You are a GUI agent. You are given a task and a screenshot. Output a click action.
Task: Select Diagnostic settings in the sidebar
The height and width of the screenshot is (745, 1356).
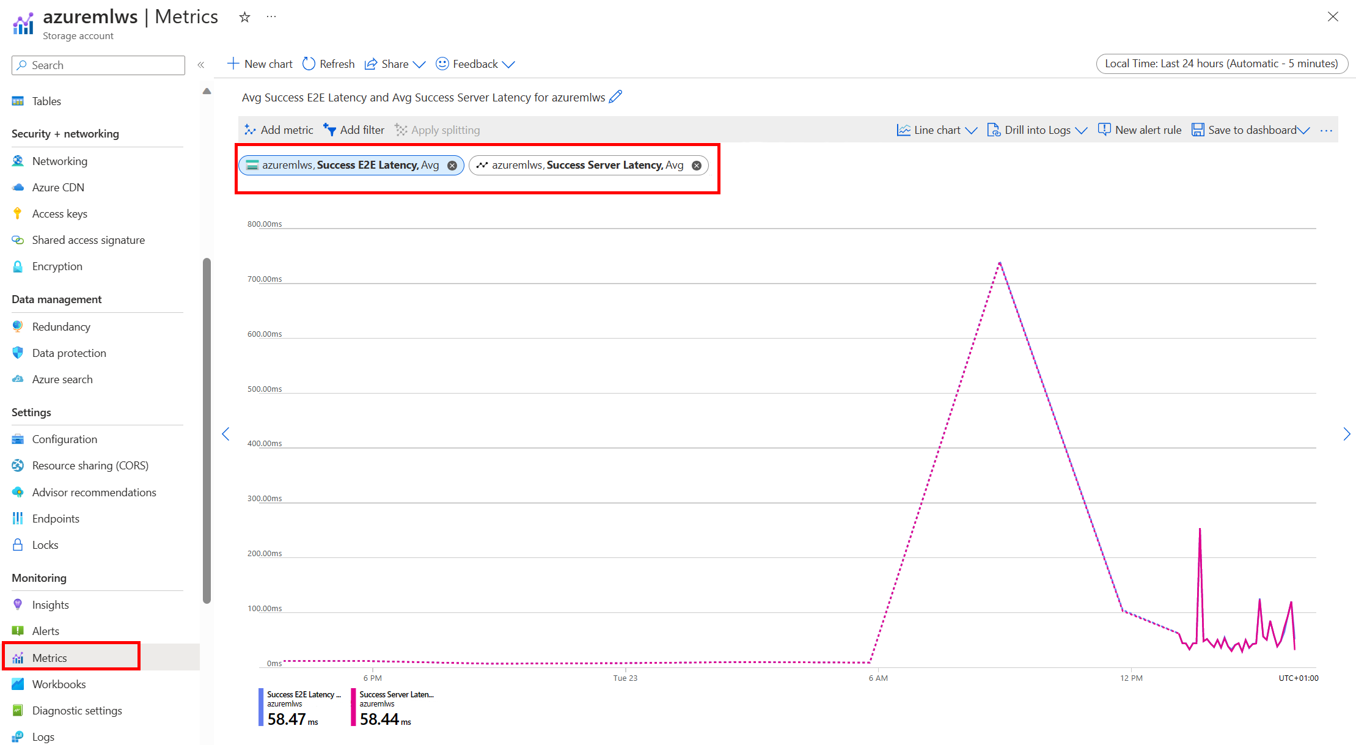[x=77, y=710]
